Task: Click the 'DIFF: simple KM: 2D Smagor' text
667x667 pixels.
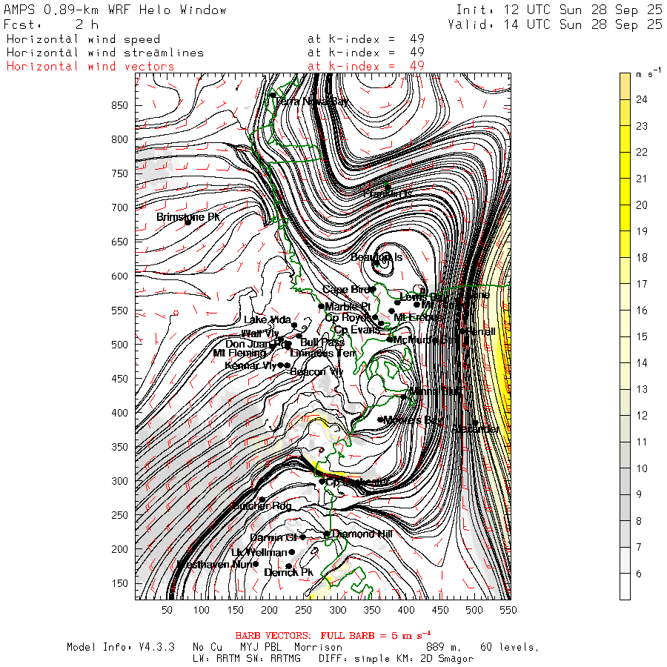Action: pyautogui.click(x=396, y=659)
